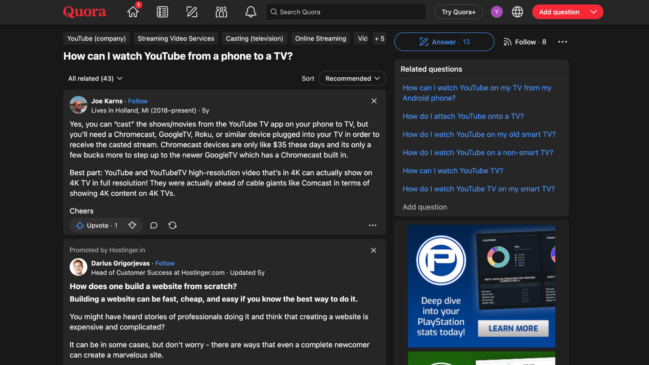Follow this question toggle
Viewport: 649px width, 365px height.
(525, 42)
